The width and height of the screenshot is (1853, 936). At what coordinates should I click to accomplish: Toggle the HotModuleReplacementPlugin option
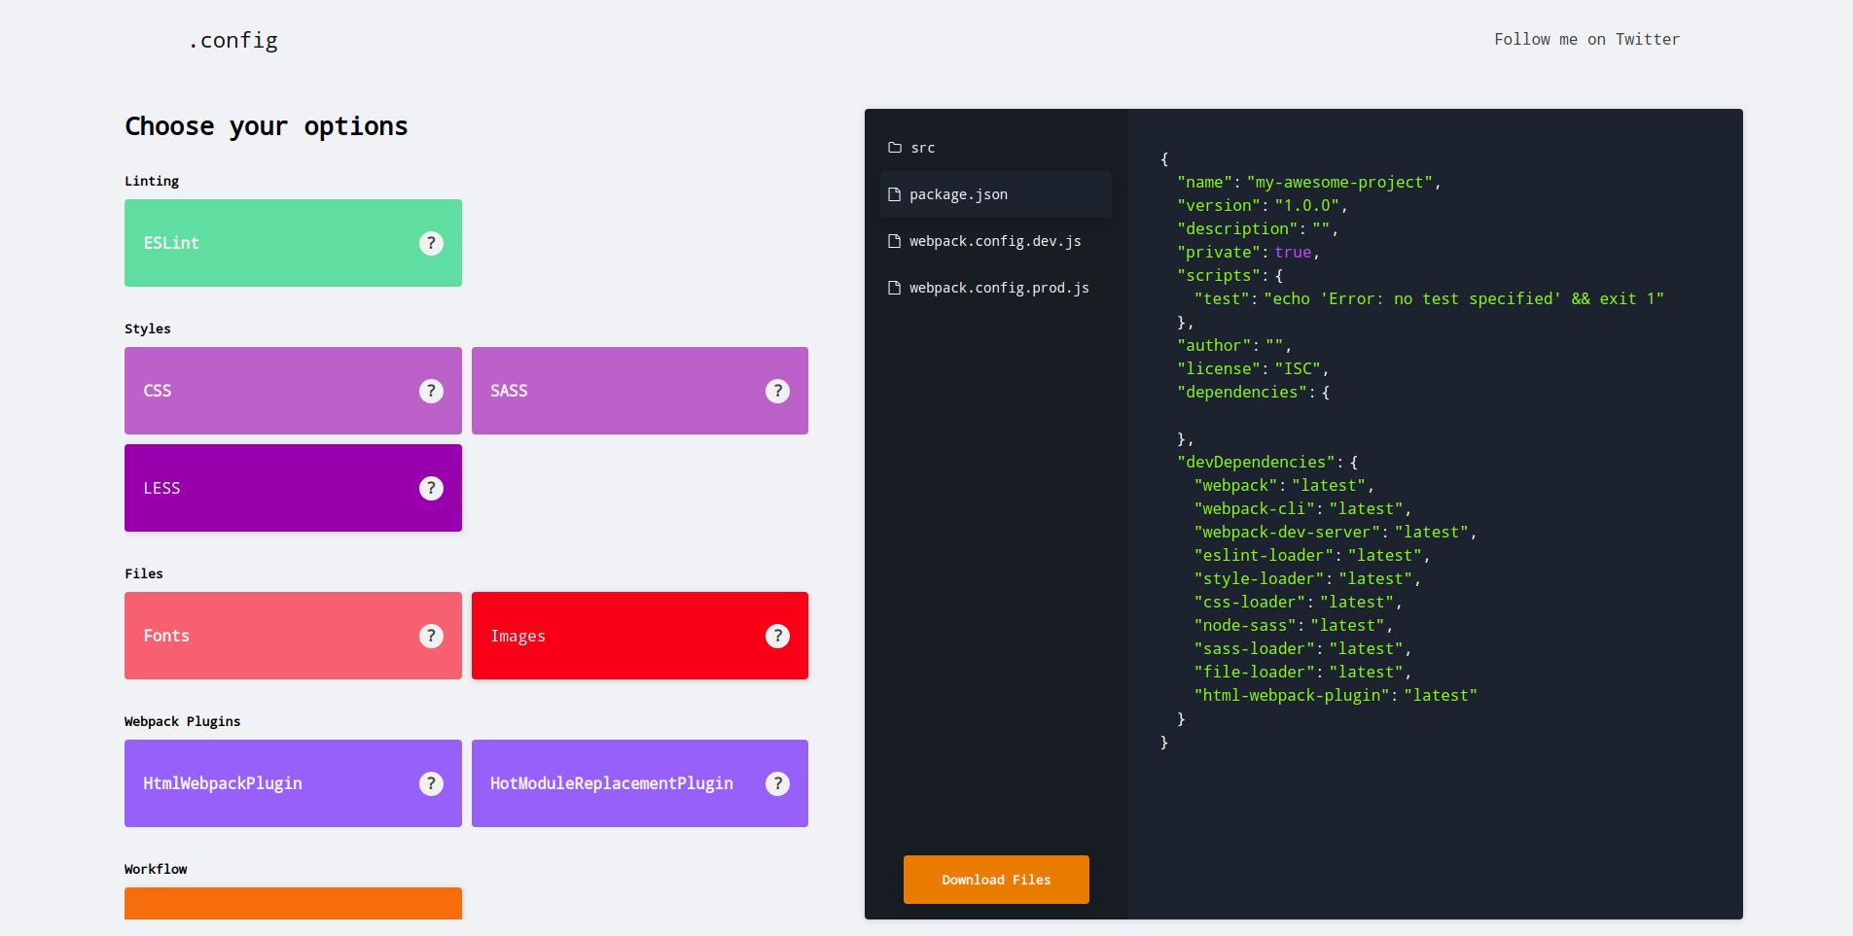pos(640,783)
